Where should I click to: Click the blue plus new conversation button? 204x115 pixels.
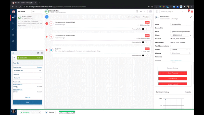(x=47, y=17)
